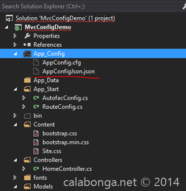
Task: Click the bootstrap.min.css file icon
Action: click(36, 142)
